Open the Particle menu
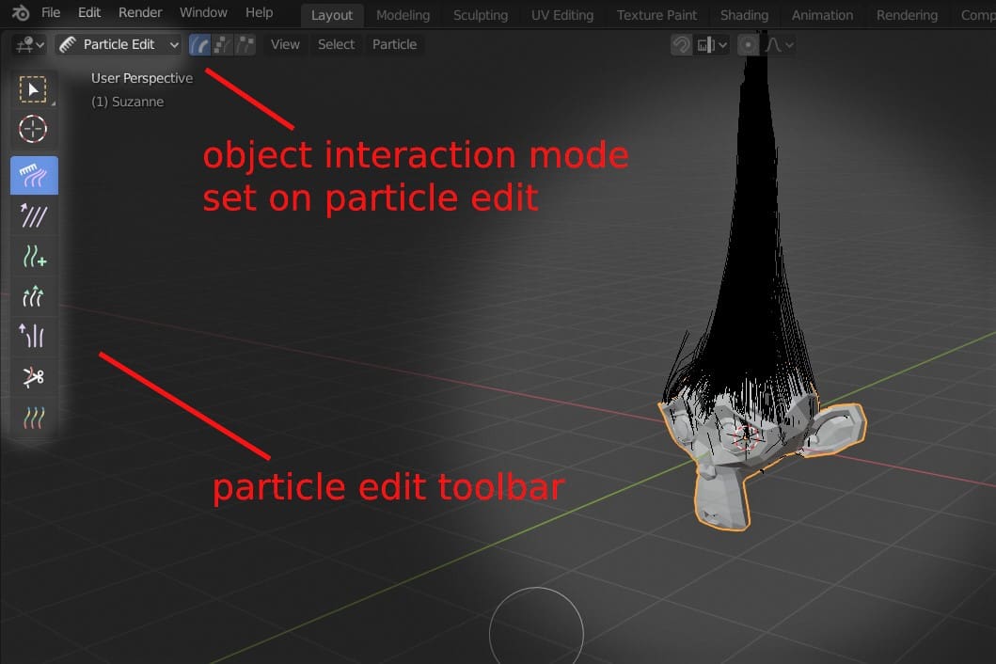Image resolution: width=996 pixels, height=664 pixels. 394,44
